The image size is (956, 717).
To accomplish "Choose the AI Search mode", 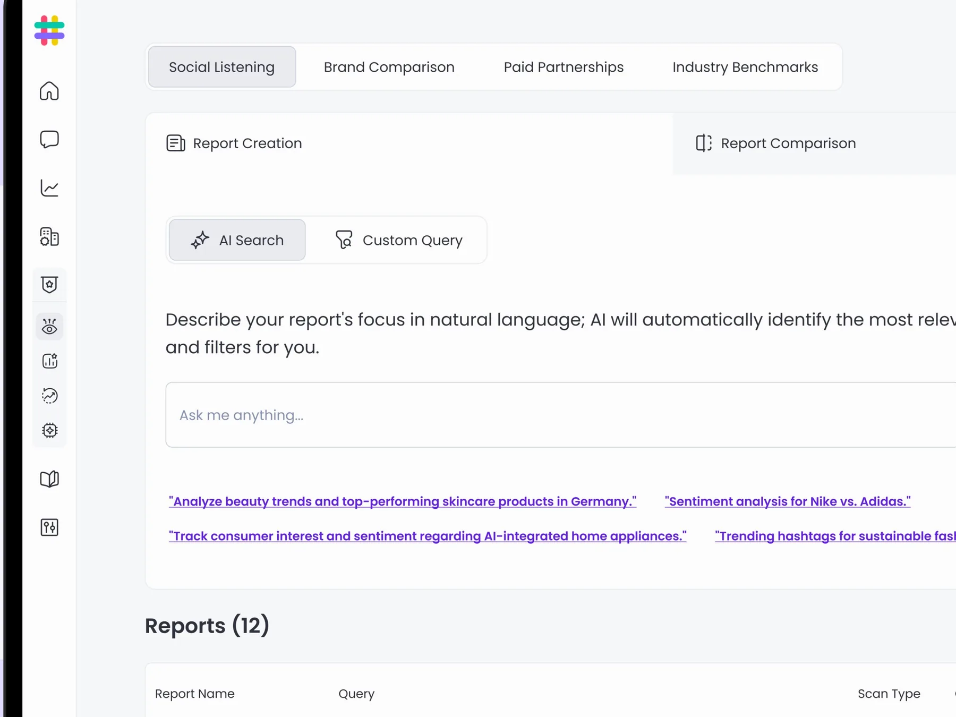I will tap(237, 240).
